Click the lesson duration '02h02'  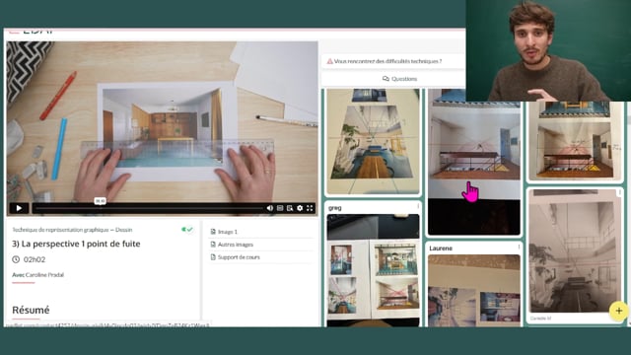point(35,259)
